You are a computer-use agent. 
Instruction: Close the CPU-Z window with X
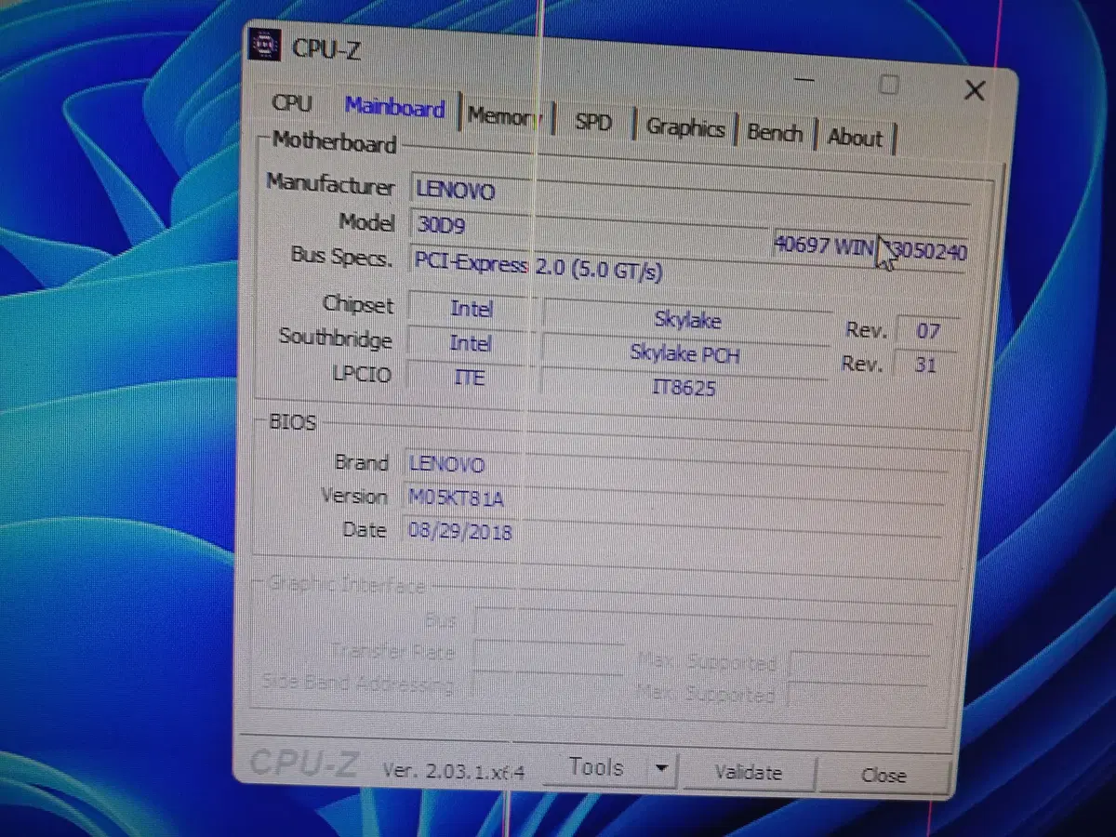click(975, 90)
